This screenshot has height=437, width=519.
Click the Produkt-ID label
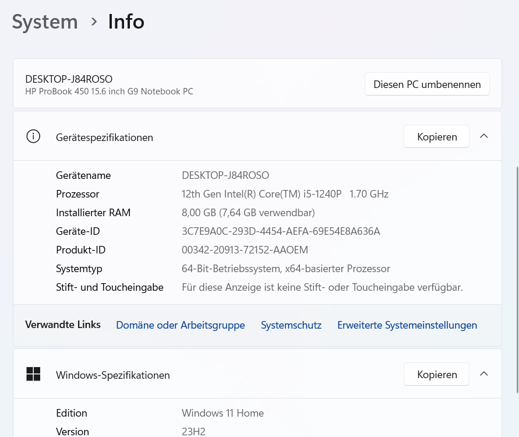(x=81, y=250)
